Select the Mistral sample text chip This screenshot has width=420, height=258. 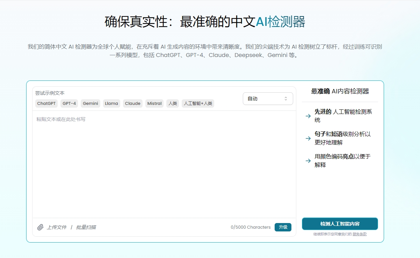(154, 103)
